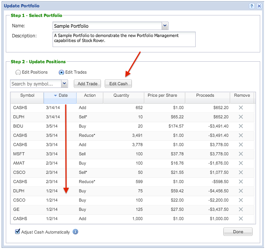266x249 pixels.
Task: Toggle Adjust Cash Automatically checkbox
Action: tap(17, 232)
